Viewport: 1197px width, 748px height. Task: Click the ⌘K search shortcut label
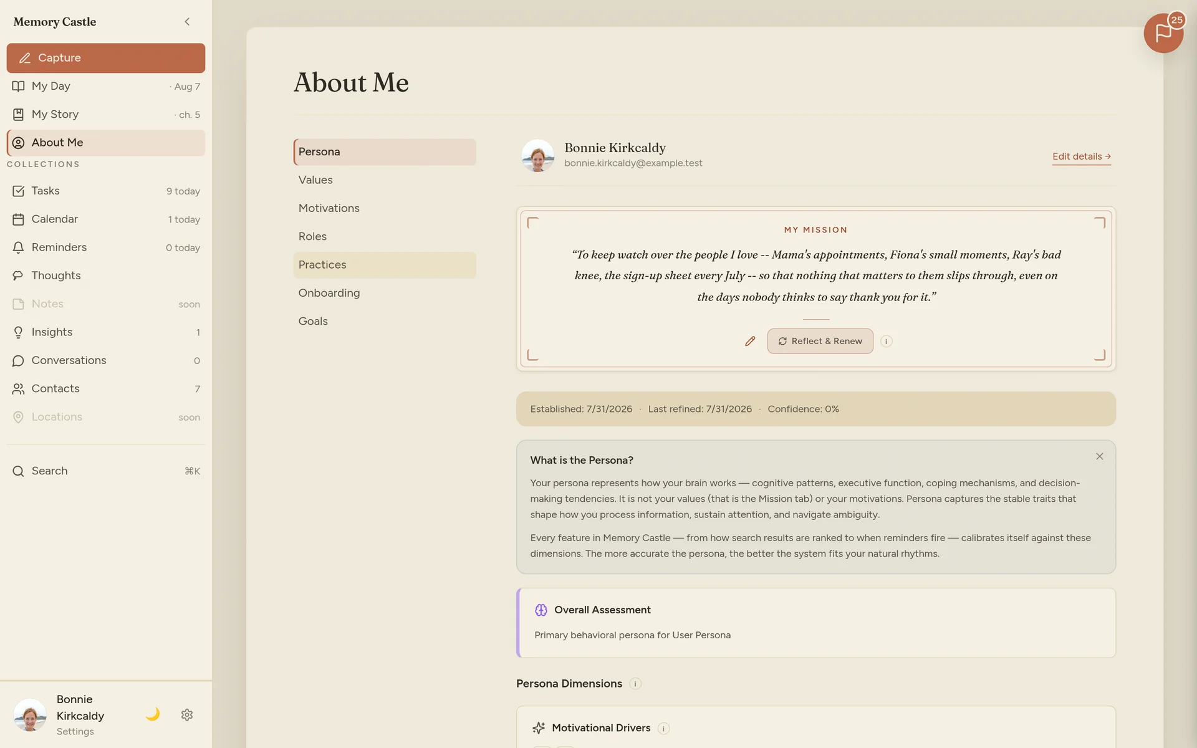(193, 471)
